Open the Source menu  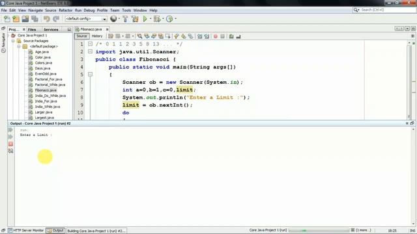[51, 10]
